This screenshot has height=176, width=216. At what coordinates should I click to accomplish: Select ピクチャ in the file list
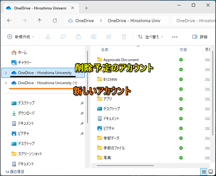click(x=106, y=128)
